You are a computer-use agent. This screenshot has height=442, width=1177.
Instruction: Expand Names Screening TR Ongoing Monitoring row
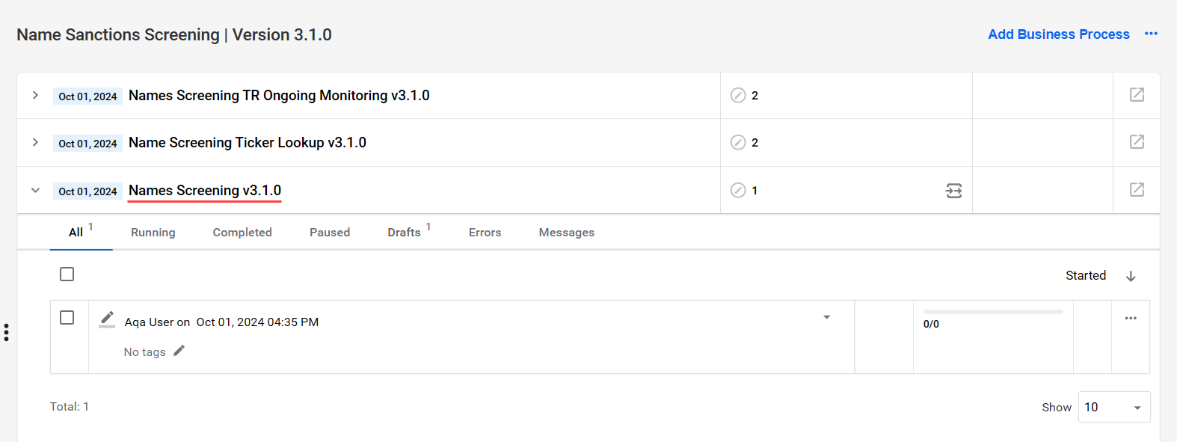[35, 95]
